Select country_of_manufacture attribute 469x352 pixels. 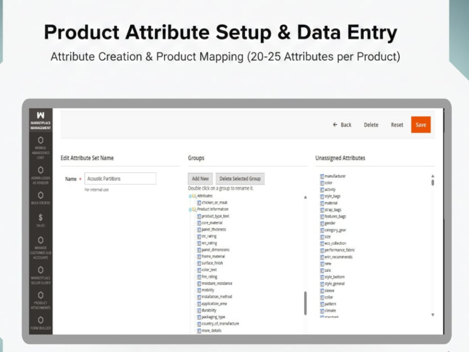218,323
